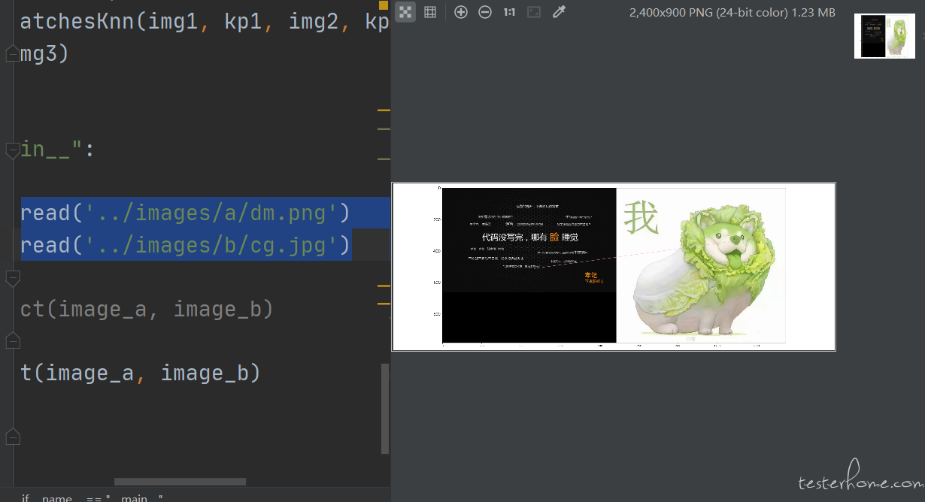
Task: Click the code line "read('../images/b/cg.jpg')"
Action: click(186, 245)
